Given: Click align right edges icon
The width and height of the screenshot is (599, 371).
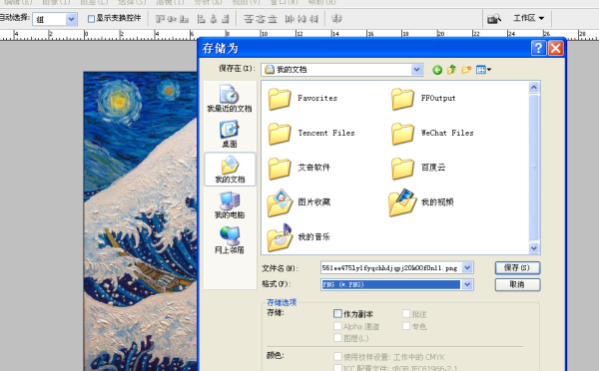Looking at the screenshot, I should [226, 19].
